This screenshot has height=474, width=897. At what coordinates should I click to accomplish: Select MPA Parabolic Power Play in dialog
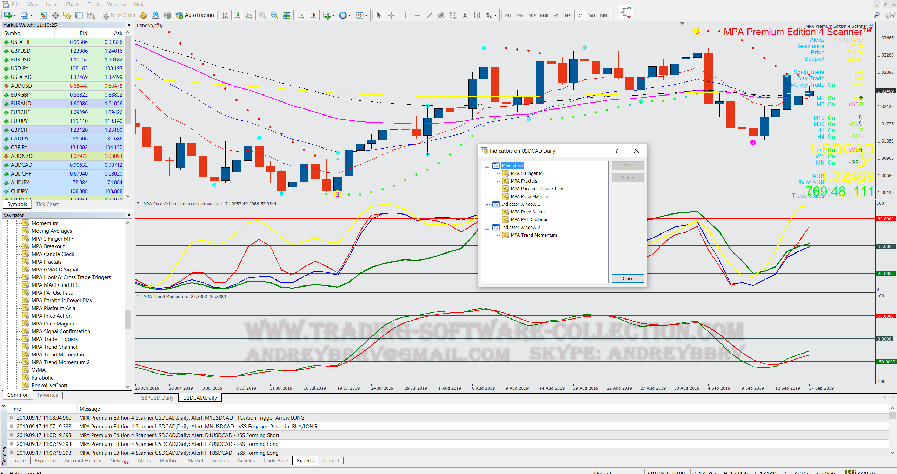pyautogui.click(x=537, y=189)
